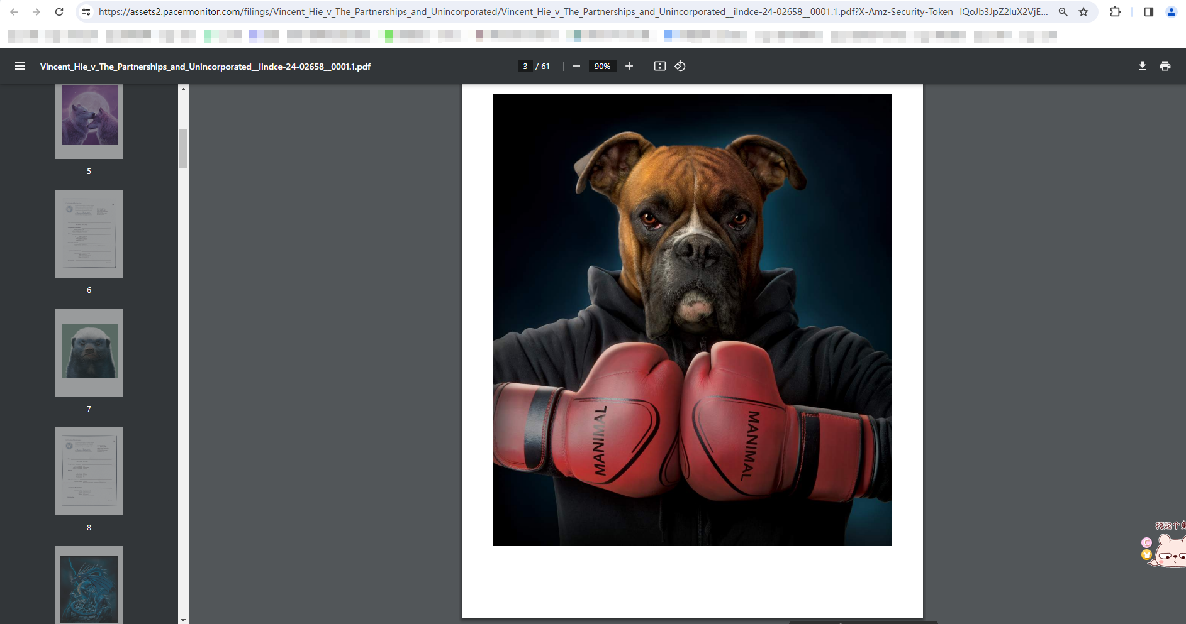Open the browser extensions puzzle icon
1186x624 pixels.
(1115, 12)
